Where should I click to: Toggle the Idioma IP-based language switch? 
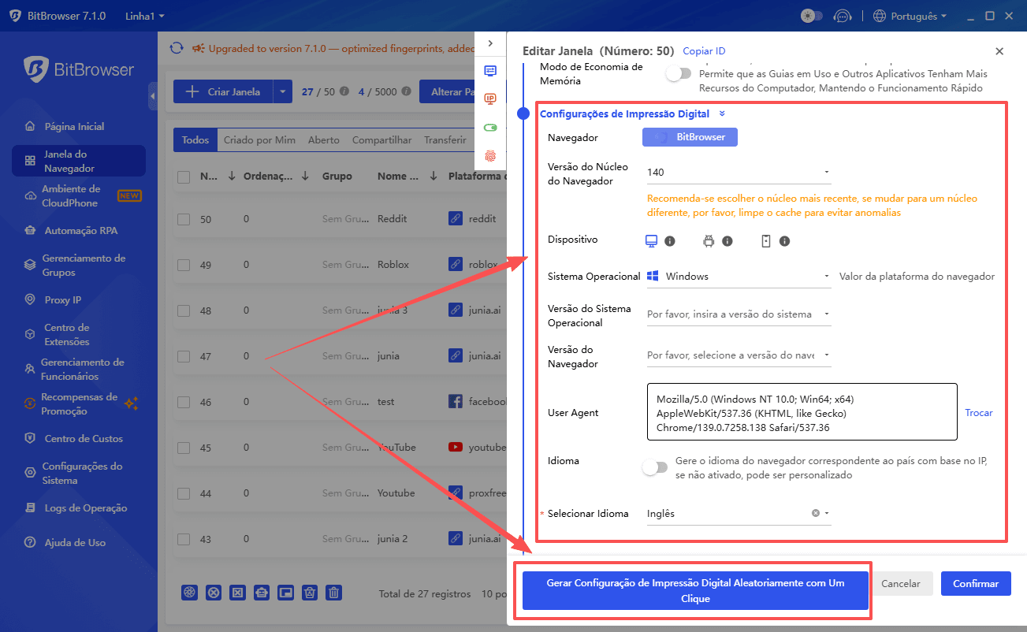point(655,467)
